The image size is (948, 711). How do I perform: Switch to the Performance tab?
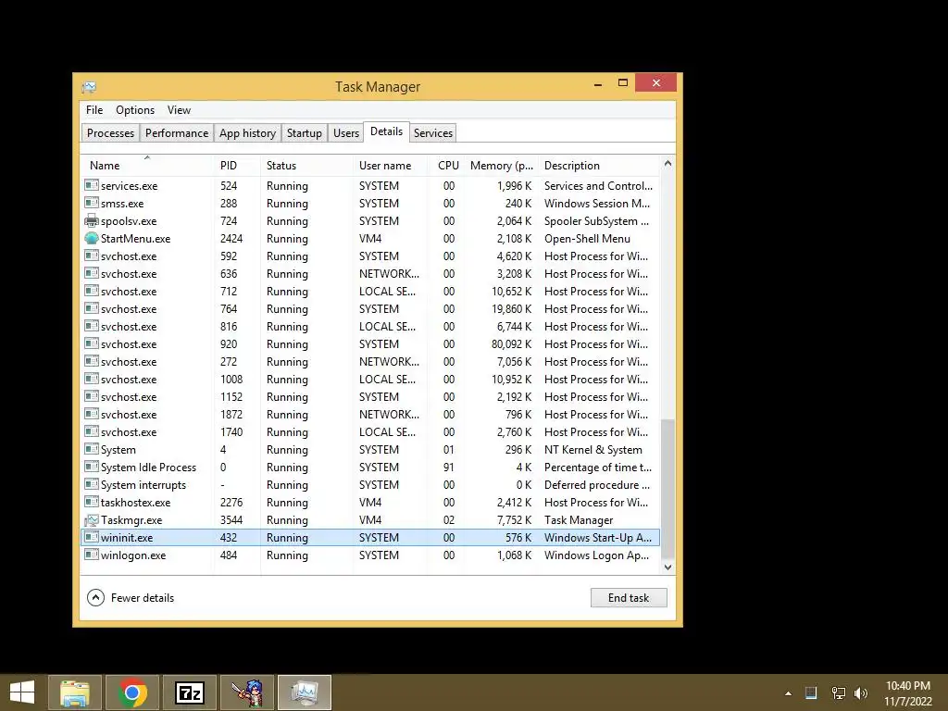(x=177, y=133)
